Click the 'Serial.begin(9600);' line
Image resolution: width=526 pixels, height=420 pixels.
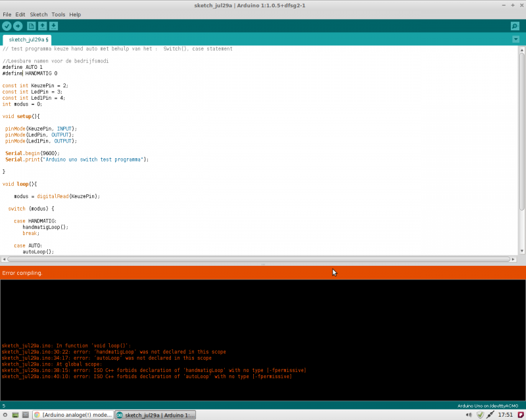pos(32,154)
